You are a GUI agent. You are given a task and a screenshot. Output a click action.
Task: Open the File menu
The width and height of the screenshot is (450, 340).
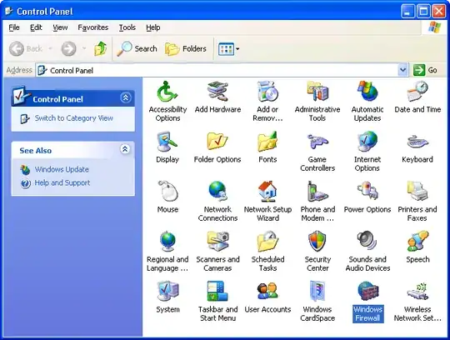pos(14,27)
